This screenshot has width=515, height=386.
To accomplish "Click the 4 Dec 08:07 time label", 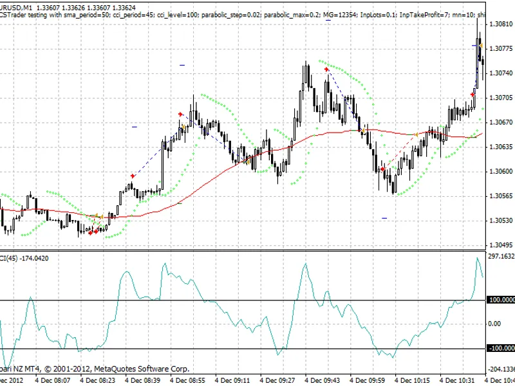I will coord(53,380).
